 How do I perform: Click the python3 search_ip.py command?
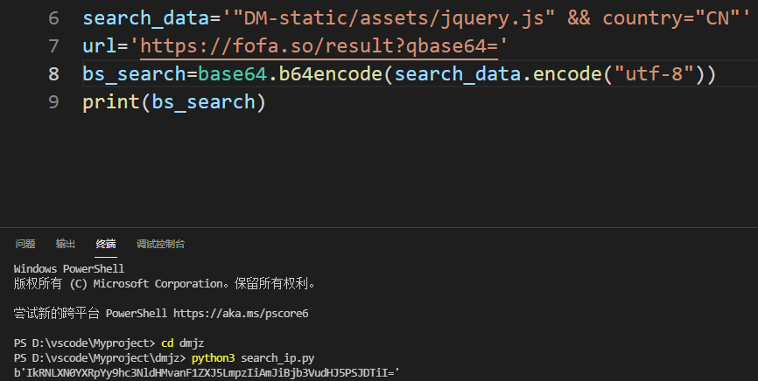tap(253, 358)
